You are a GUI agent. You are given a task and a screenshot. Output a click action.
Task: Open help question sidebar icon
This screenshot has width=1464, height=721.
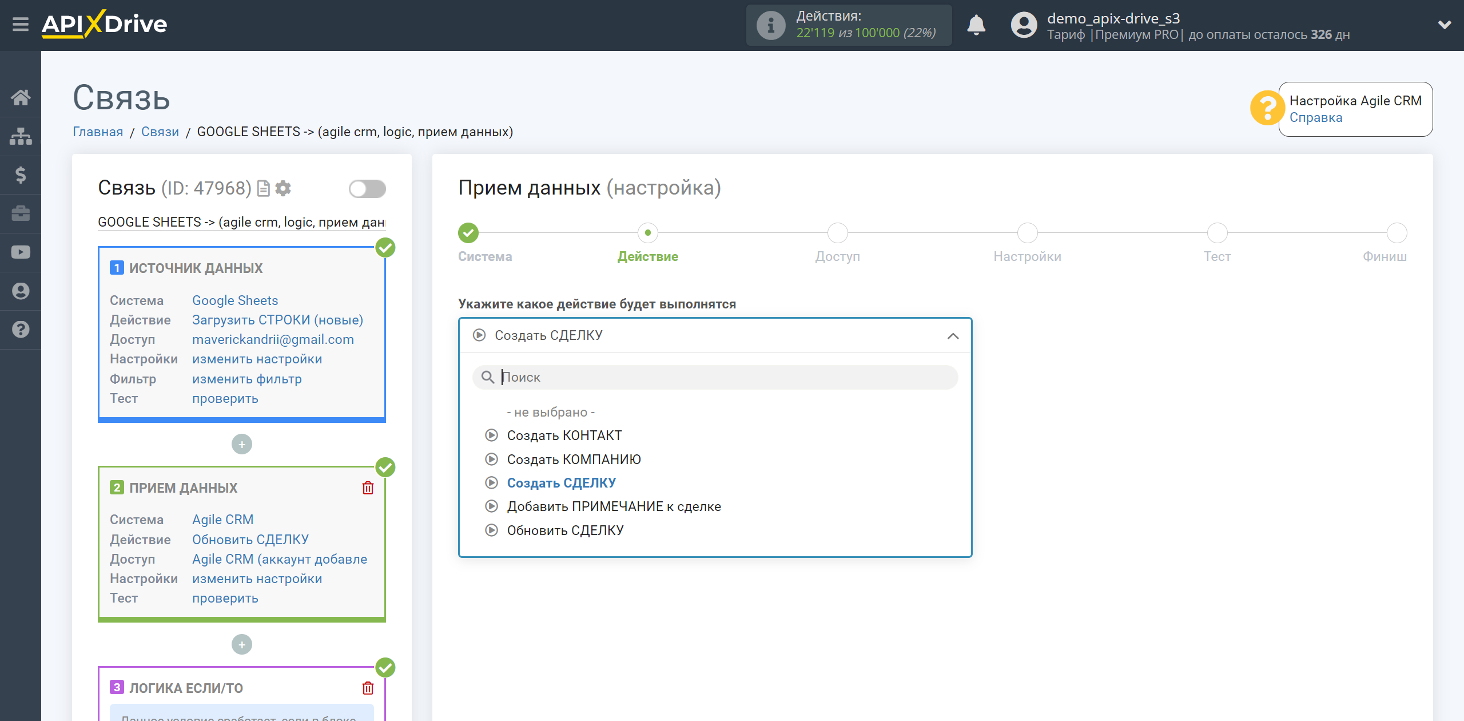tap(21, 330)
